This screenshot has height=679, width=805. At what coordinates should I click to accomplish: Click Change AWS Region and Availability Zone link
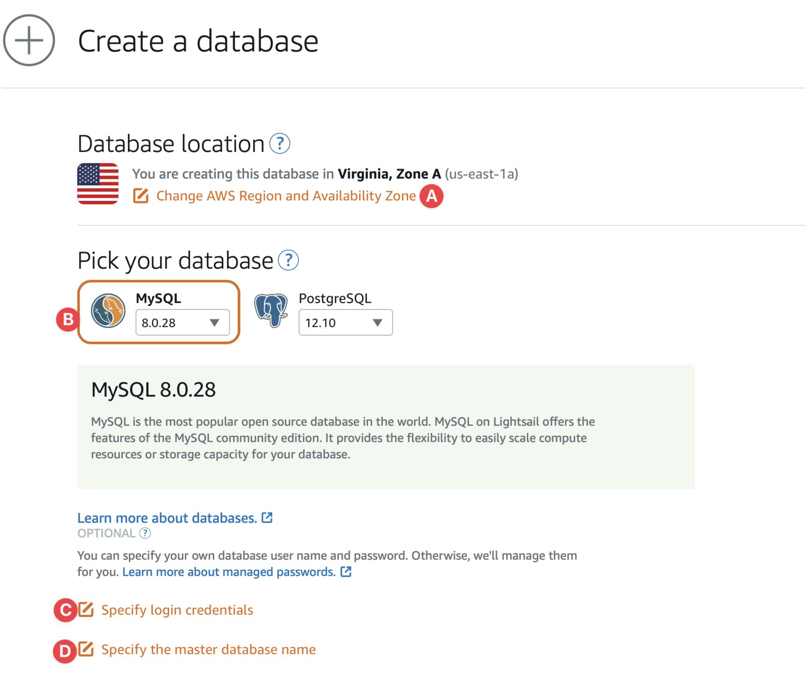click(x=286, y=196)
